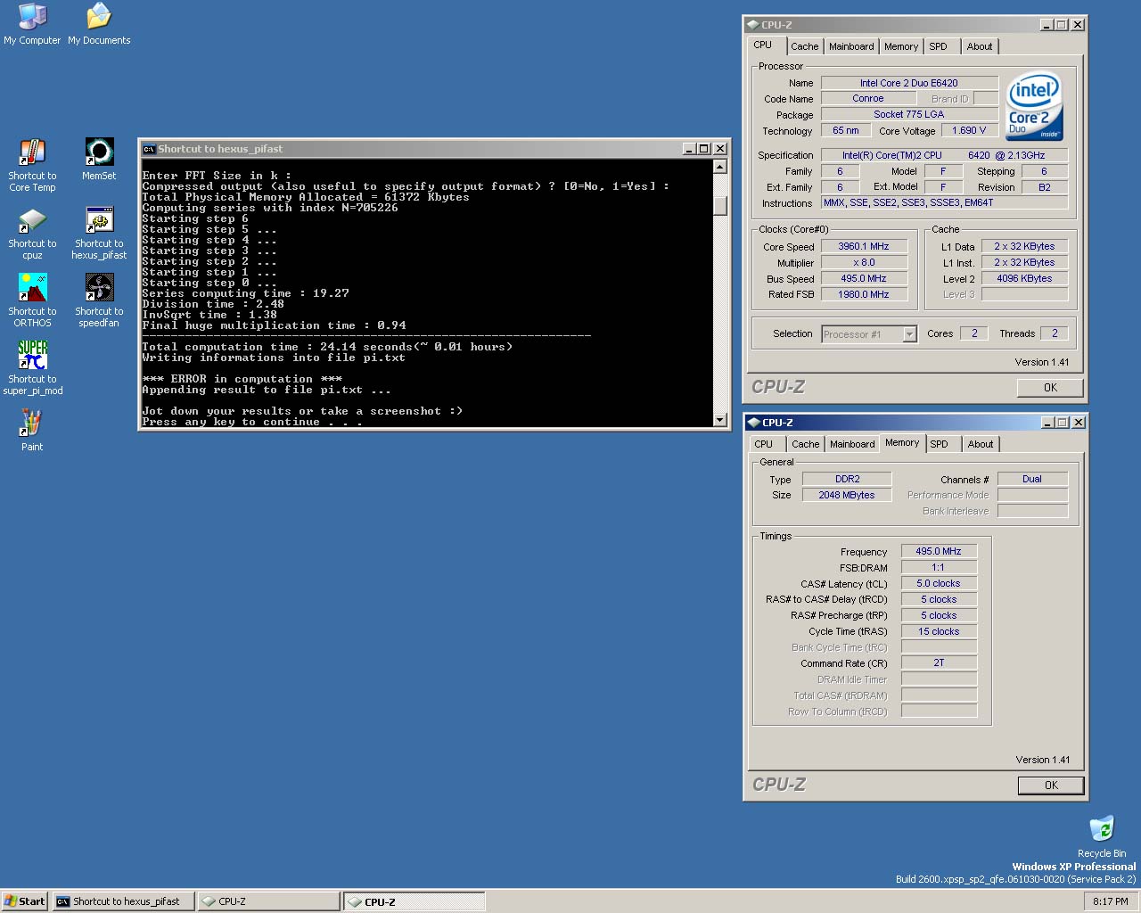Click the memory Type value DDR2

[847, 479]
